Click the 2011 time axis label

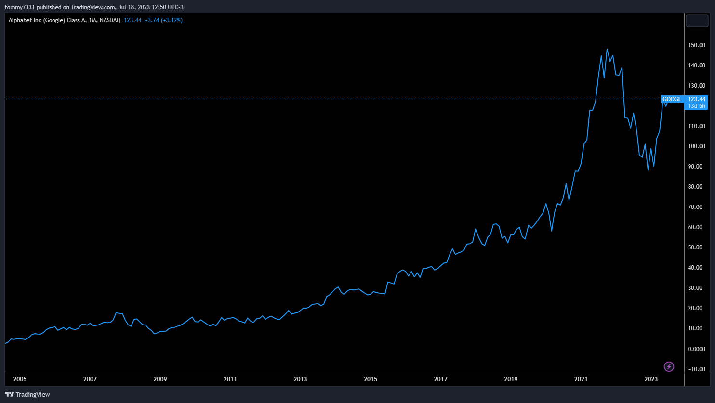230,379
